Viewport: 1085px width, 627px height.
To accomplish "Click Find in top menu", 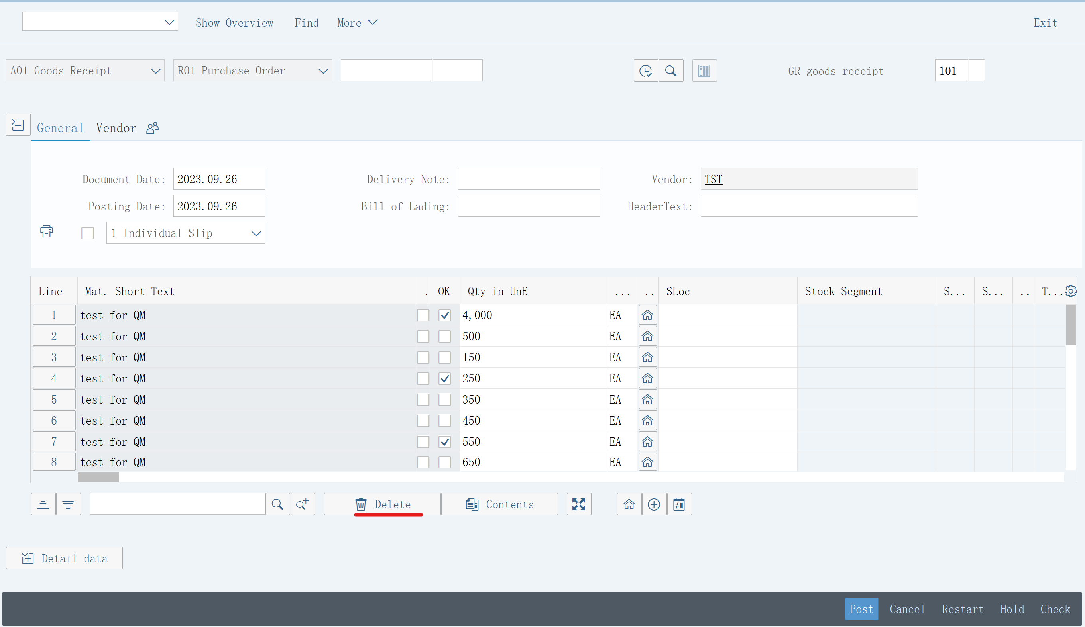I will pos(307,23).
